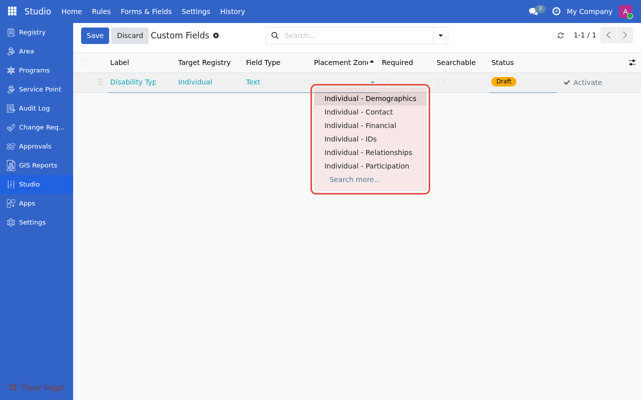Save the custom field record
Screen dimensions: 641x400
pyautogui.click(x=95, y=35)
